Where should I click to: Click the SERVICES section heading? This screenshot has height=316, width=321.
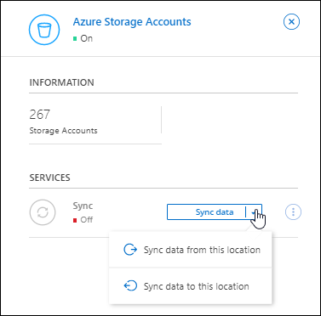point(49,178)
